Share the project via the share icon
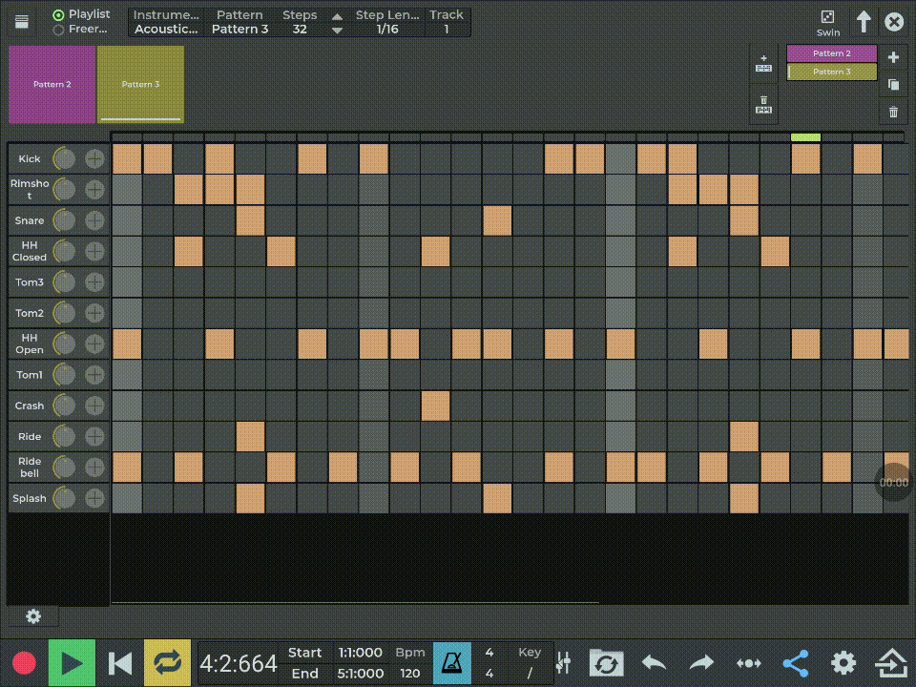 pos(797,662)
